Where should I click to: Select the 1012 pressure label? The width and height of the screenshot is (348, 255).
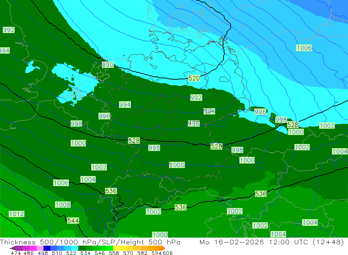16,214
